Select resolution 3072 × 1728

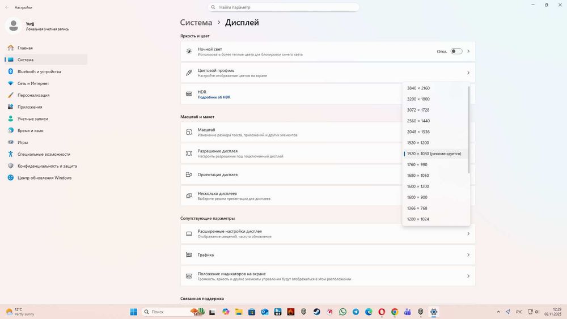[435, 110]
